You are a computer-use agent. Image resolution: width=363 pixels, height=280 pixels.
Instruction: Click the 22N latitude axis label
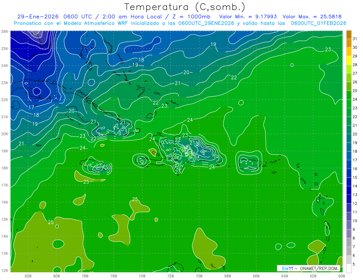(x=5, y=100)
